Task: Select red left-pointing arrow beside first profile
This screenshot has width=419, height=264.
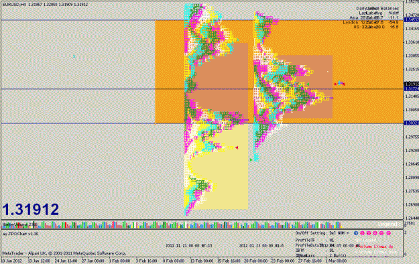Action: [237, 147]
